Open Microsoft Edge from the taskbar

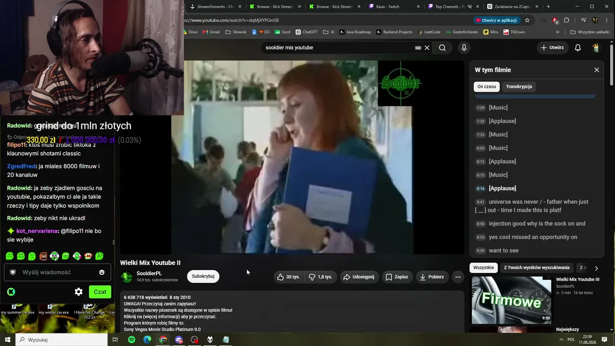(147, 340)
